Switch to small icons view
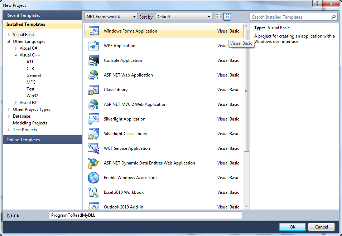The height and width of the screenshot is (236, 342). pyautogui.click(x=218, y=17)
